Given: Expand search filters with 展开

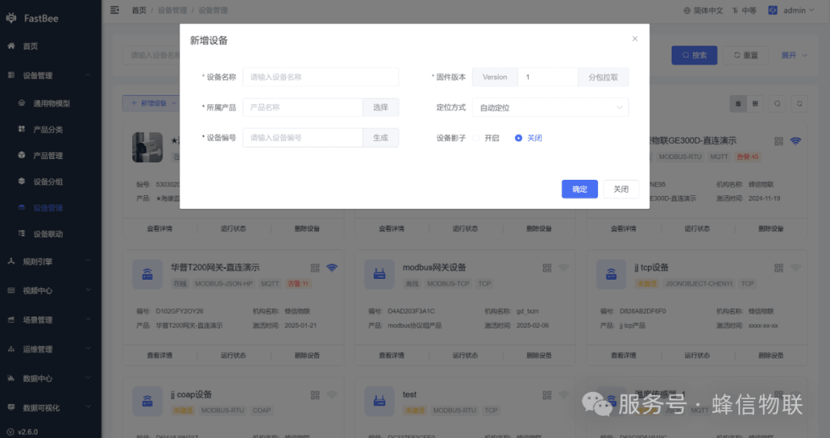Looking at the screenshot, I should 794,55.
